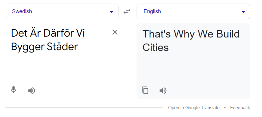
Task: Click the word 'Cities' in the translation
Action: tap(156, 47)
